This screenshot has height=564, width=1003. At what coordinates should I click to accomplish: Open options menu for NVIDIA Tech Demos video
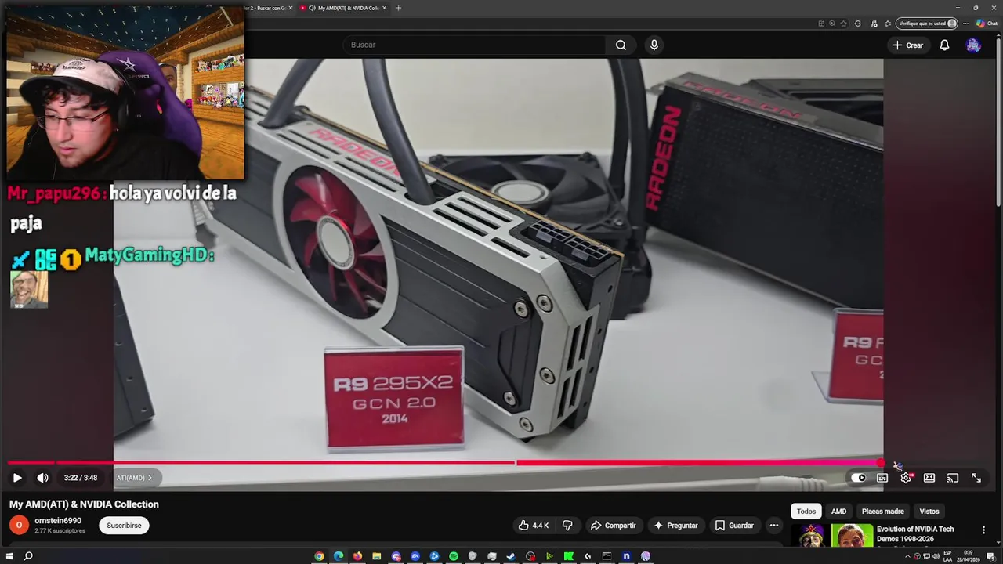(x=983, y=530)
